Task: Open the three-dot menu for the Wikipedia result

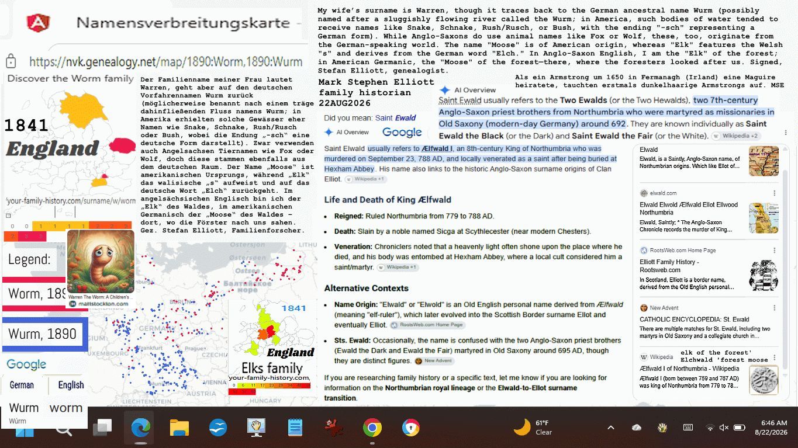Action: click(775, 357)
